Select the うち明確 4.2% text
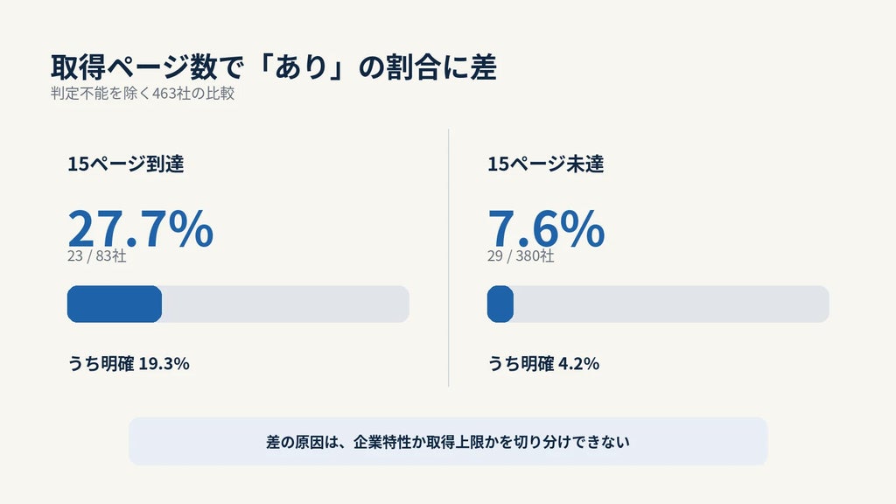 pos(543,363)
